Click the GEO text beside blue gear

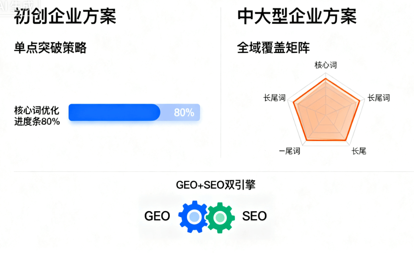157,216
